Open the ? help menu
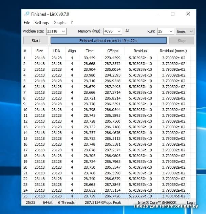This screenshot has width=206, height=214. point(72,23)
